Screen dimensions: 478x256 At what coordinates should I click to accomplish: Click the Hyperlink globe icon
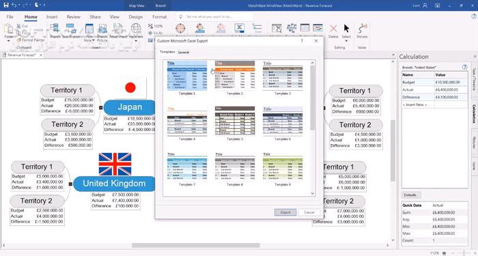click(136, 29)
